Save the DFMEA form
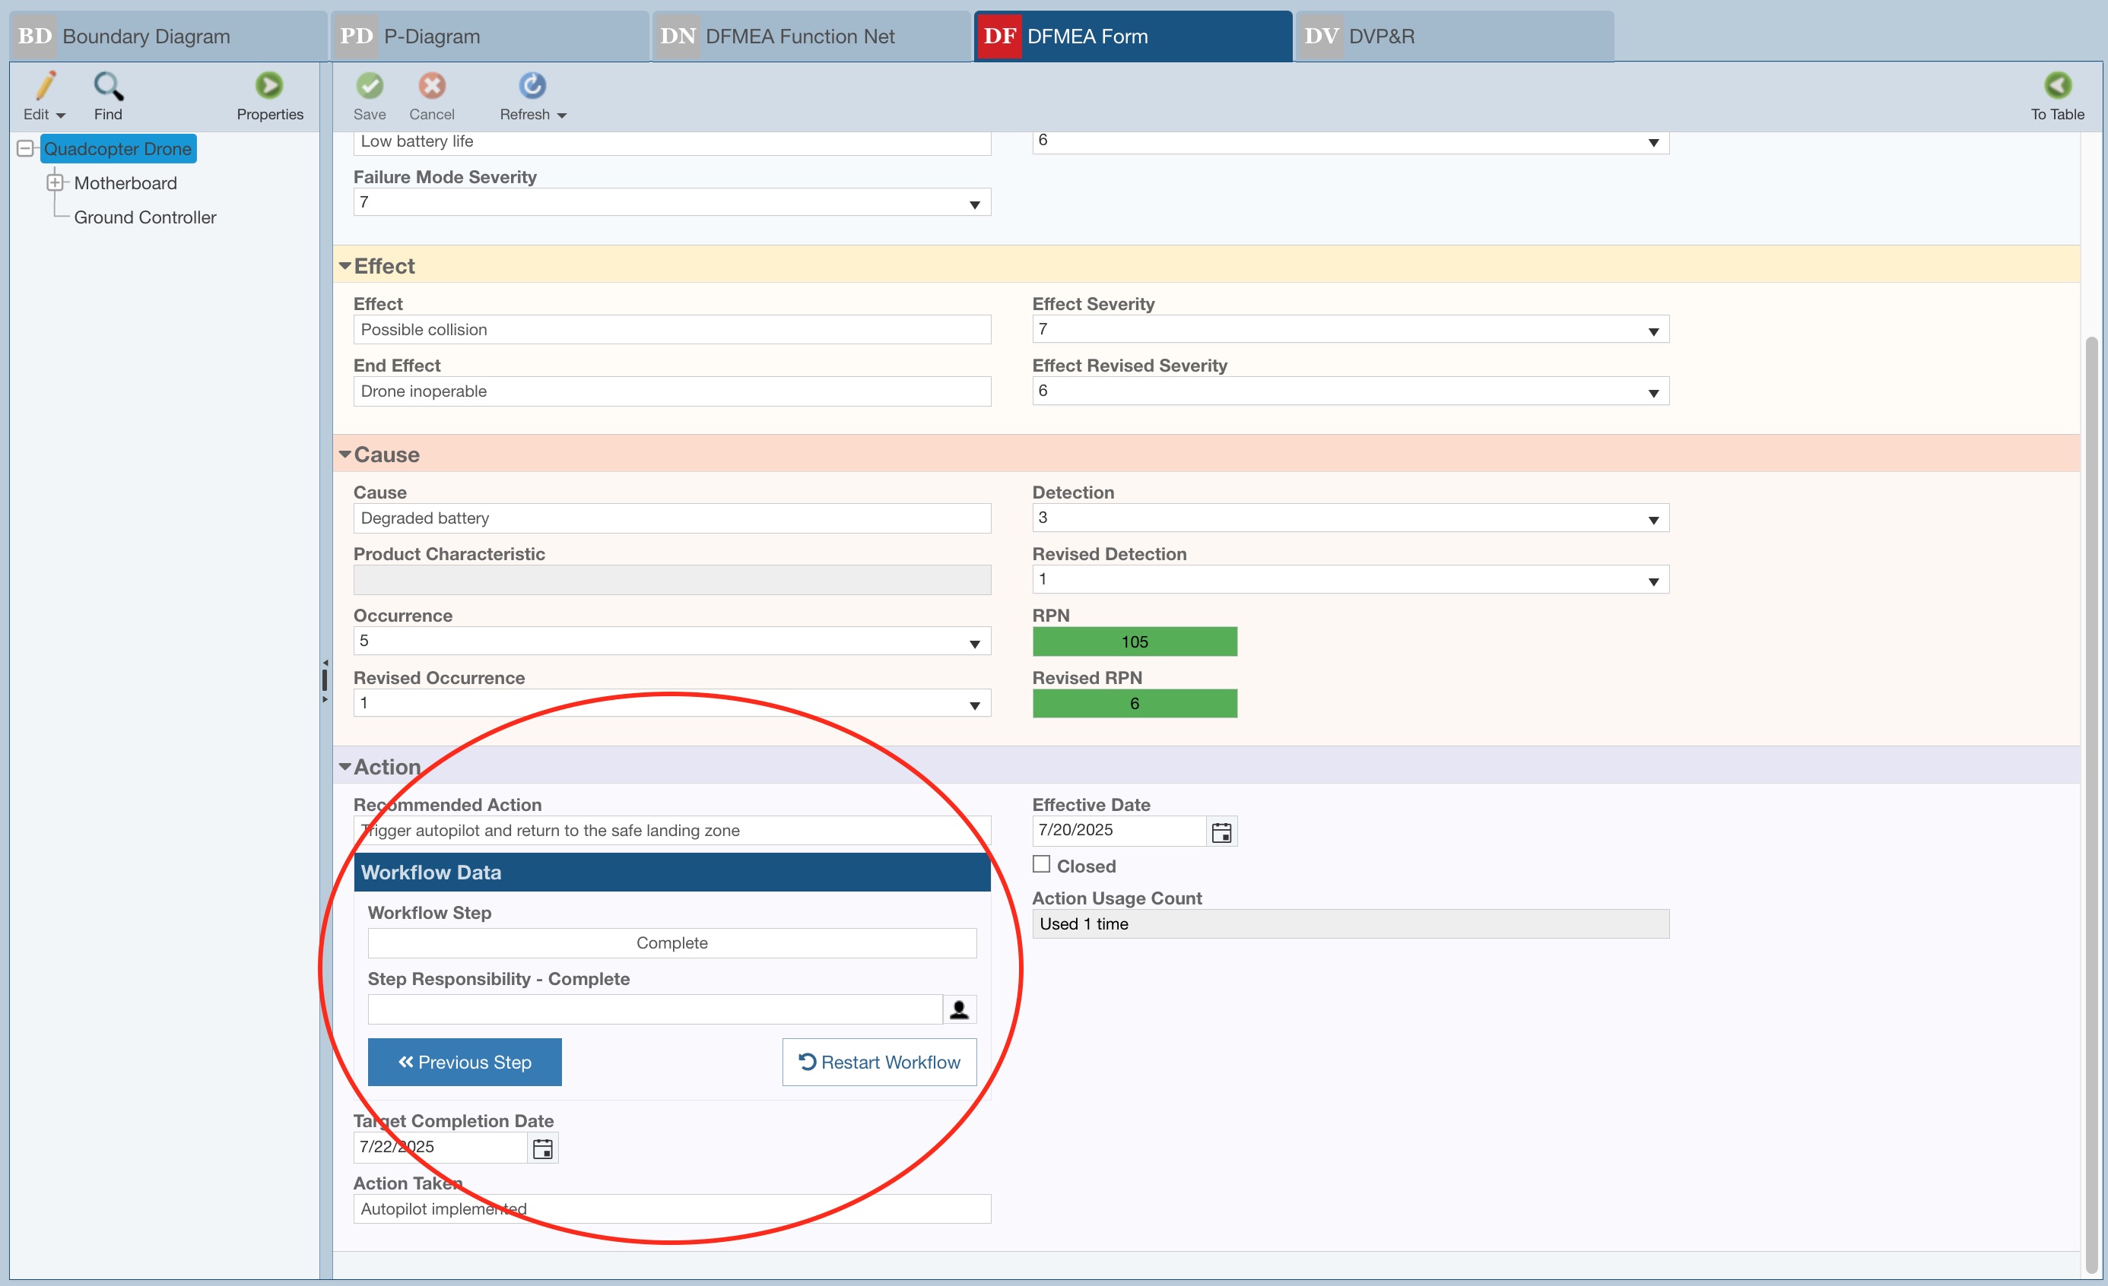2108x1286 pixels. tap(370, 96)
